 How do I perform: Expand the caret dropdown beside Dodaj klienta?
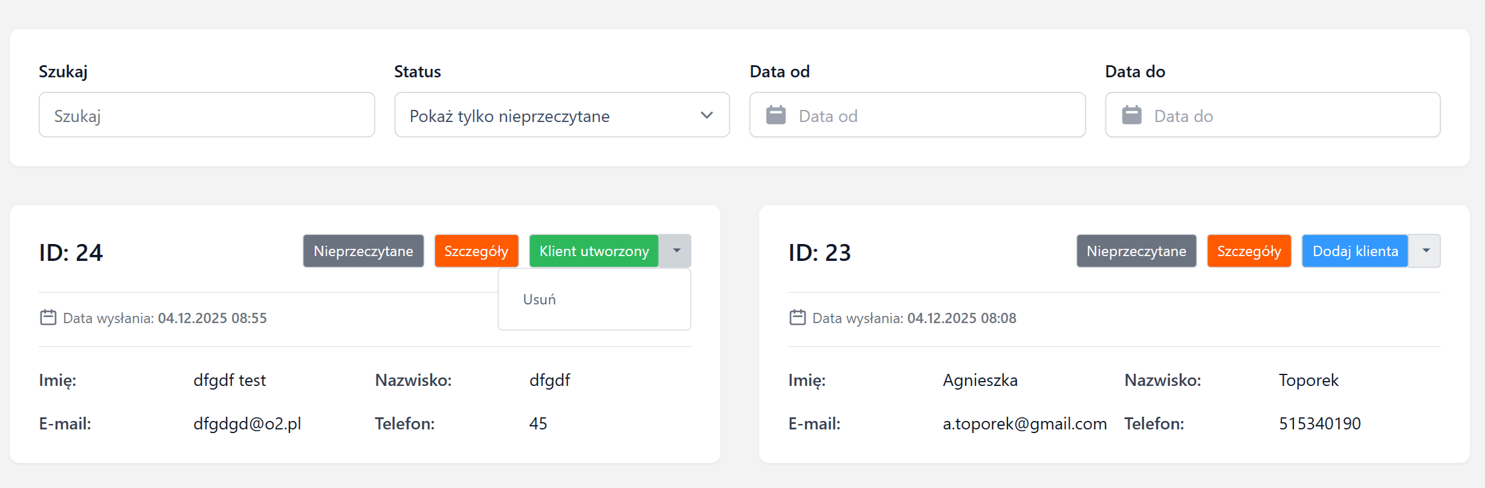pos(1425,251)
